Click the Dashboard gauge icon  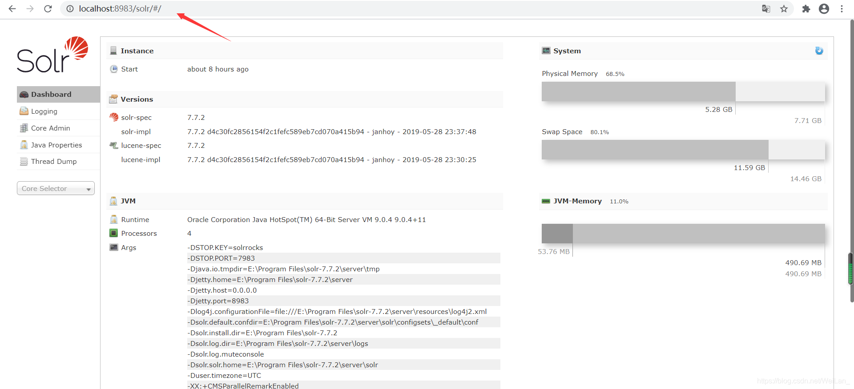24,94
